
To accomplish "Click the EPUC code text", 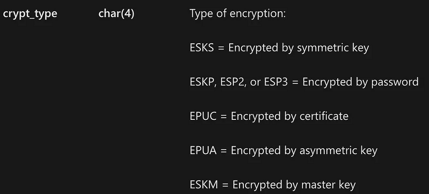I will pyautogui.click(x=203, y=116).
